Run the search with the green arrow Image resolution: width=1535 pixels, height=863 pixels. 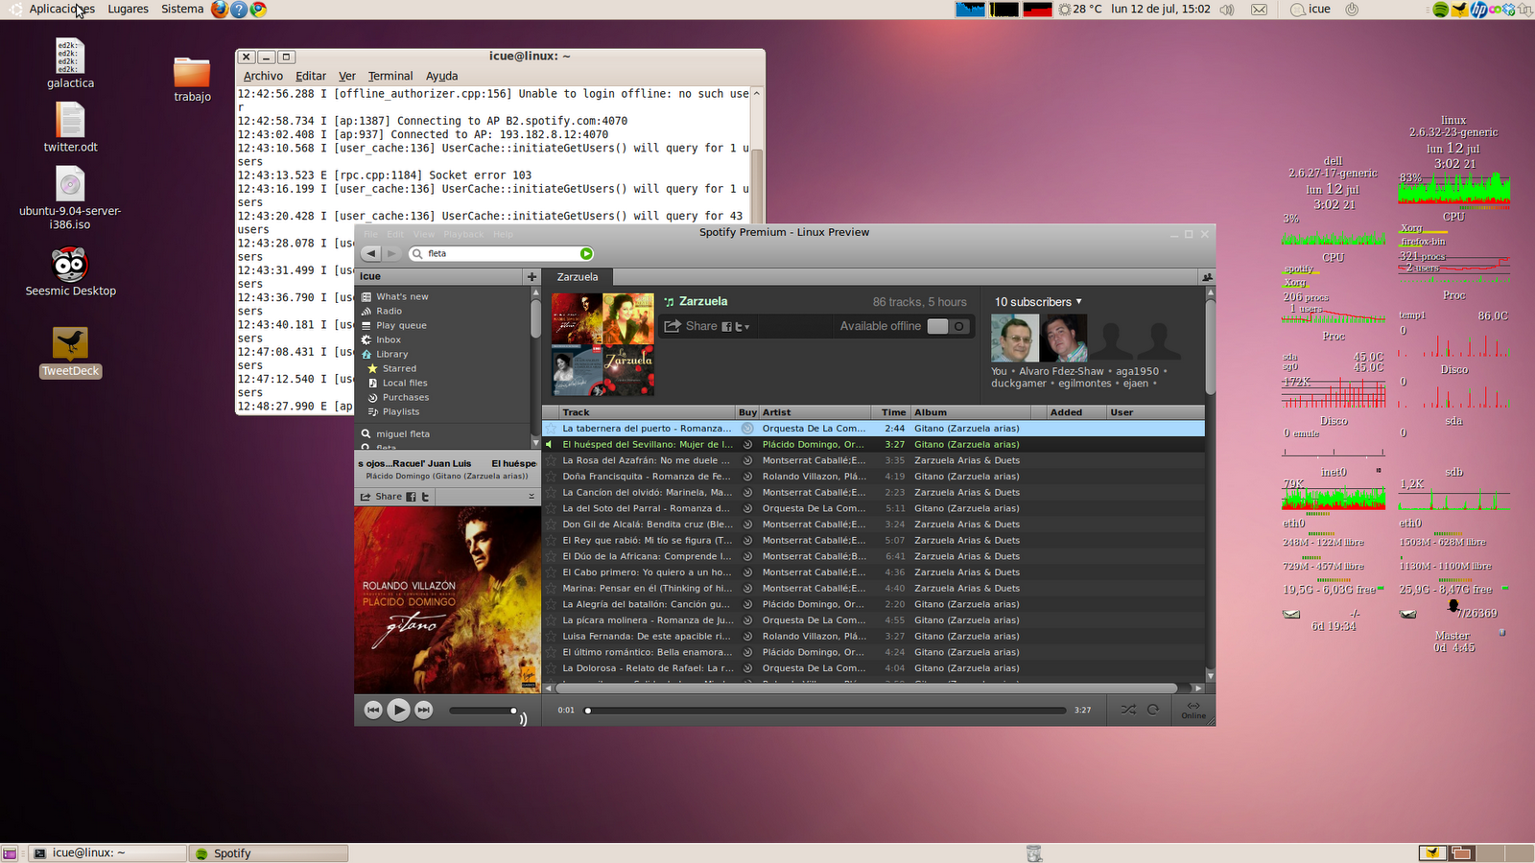586,253
